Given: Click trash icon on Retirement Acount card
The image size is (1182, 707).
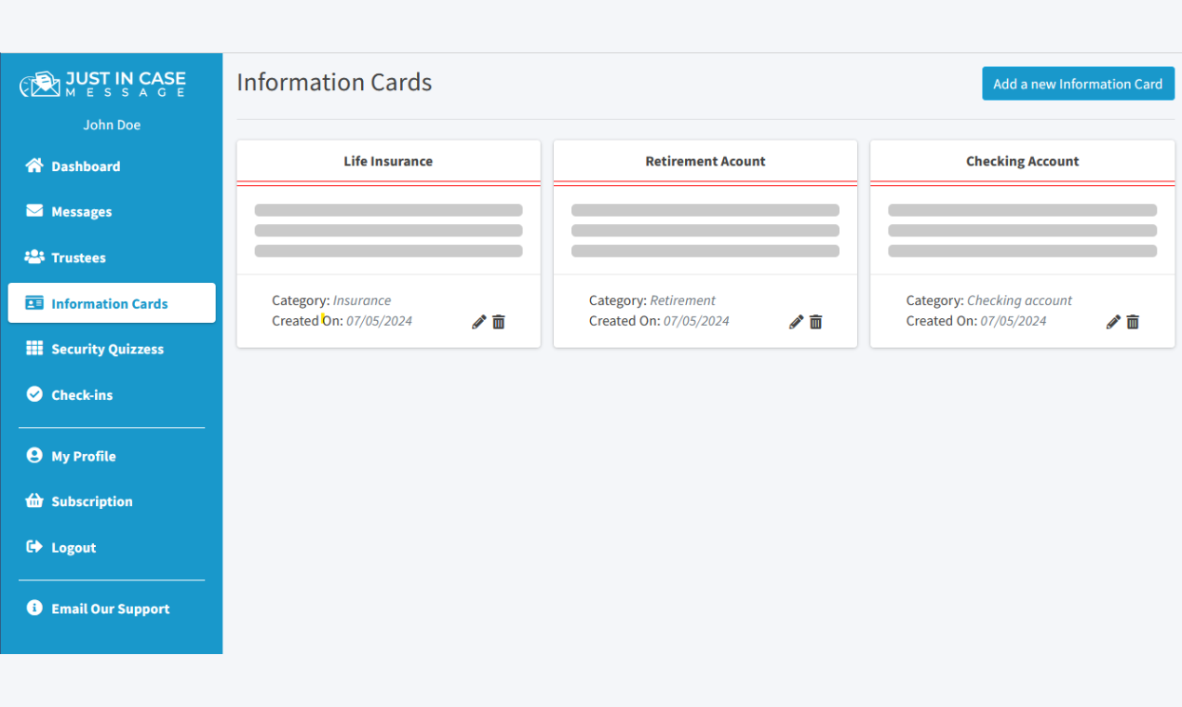Looking at the screenshot, I should (x=816, y=322).
